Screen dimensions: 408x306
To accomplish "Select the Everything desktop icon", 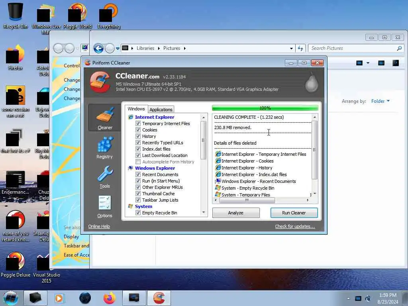I will 109,16.
